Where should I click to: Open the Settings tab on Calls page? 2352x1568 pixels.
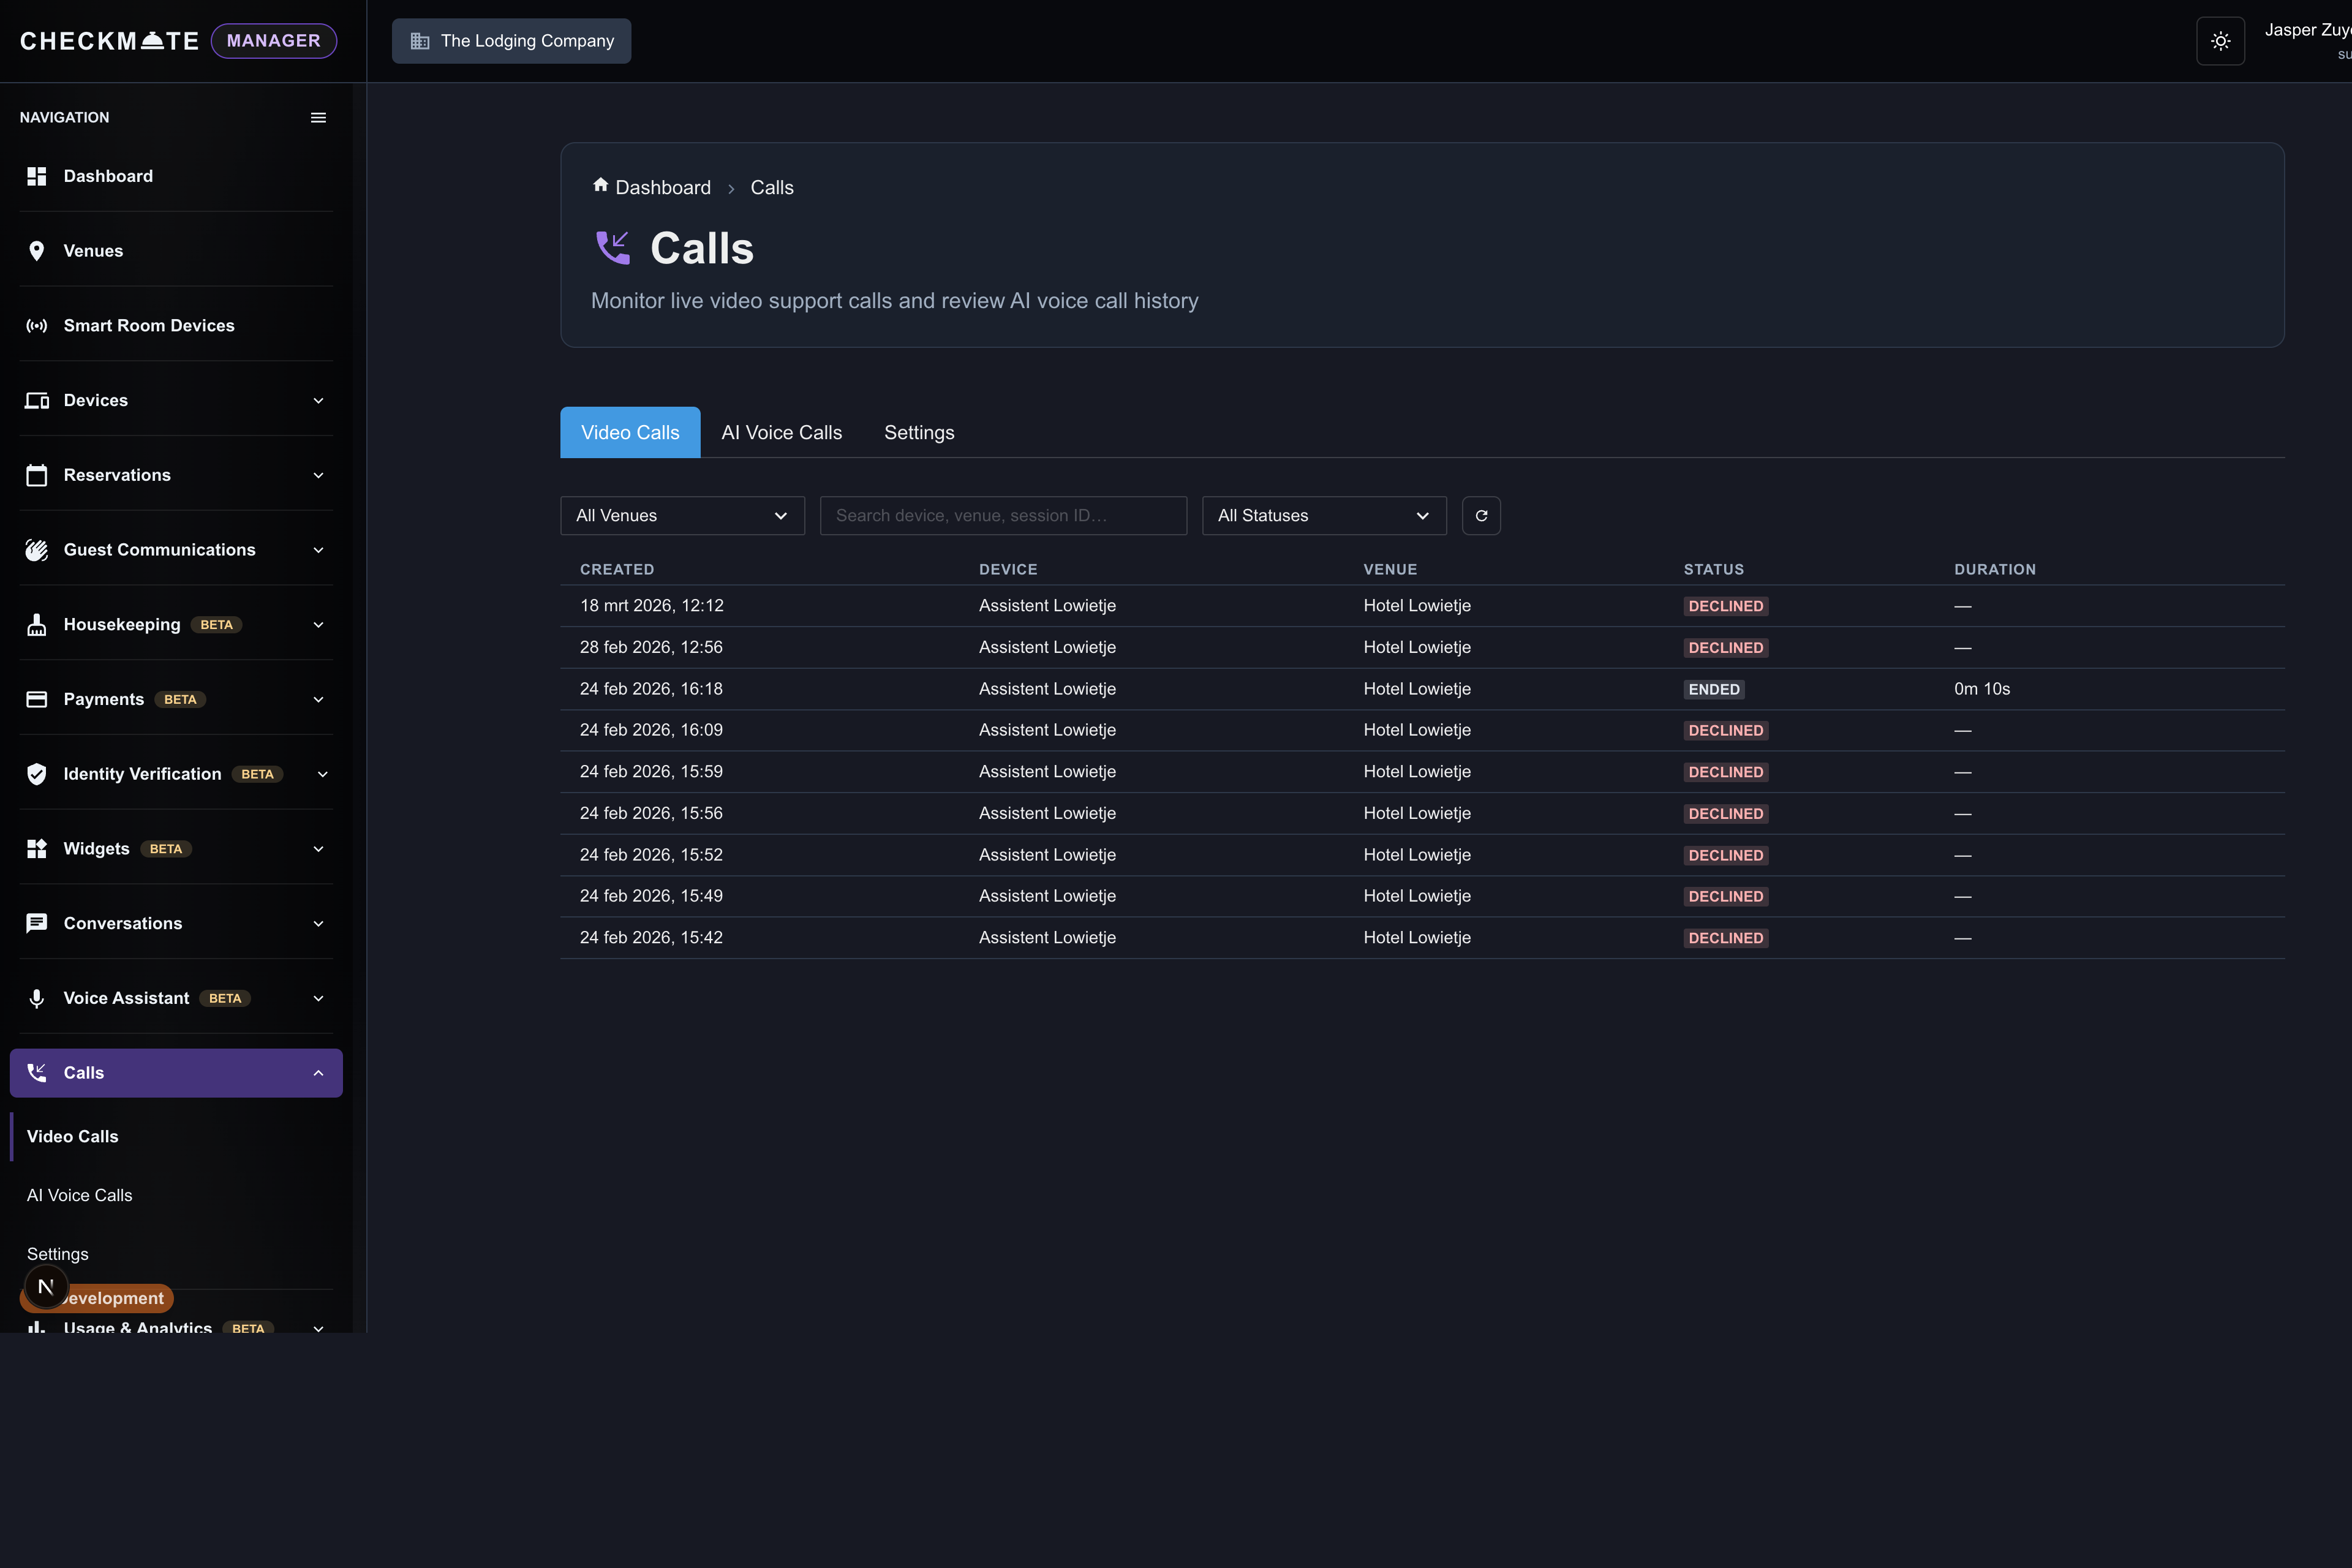click(919, 432)
